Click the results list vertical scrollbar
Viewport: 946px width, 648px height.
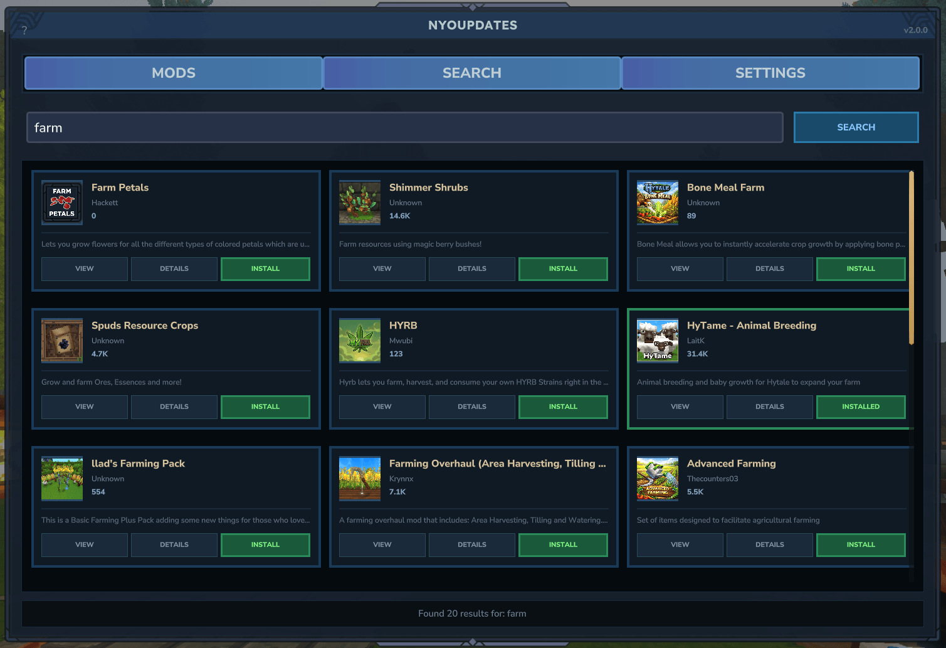click(912, 257)
